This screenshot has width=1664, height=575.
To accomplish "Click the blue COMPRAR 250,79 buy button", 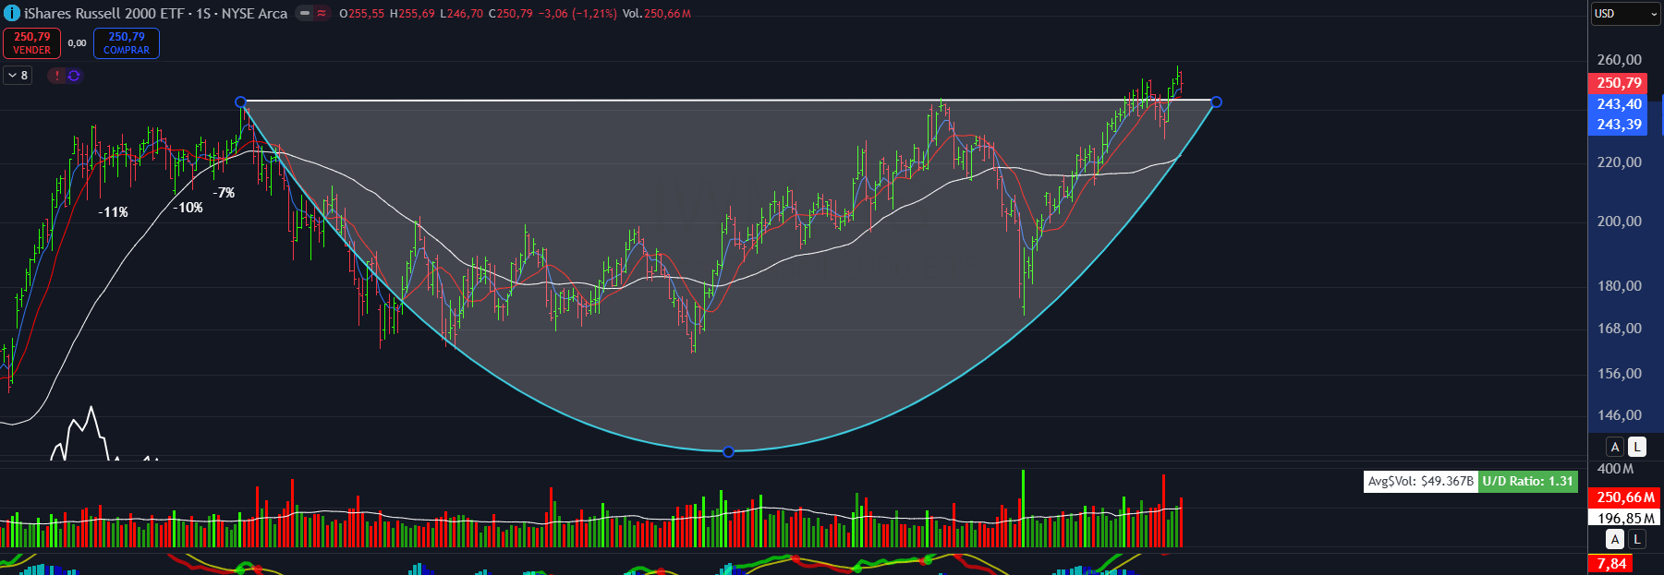I will pyautogui.click(x=127, y=43).
